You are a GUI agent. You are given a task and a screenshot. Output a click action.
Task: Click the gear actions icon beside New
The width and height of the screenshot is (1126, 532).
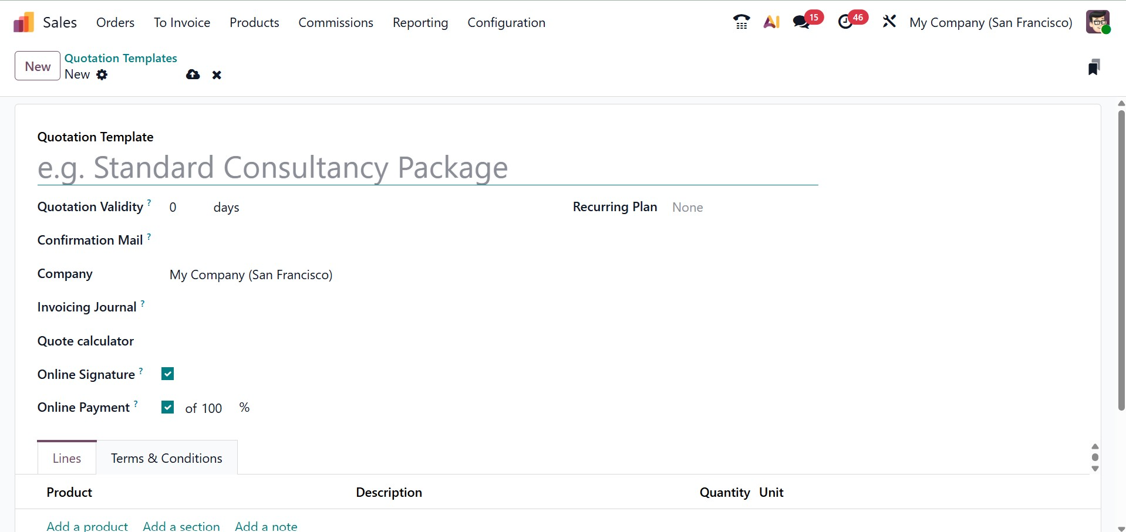(102, 74)
